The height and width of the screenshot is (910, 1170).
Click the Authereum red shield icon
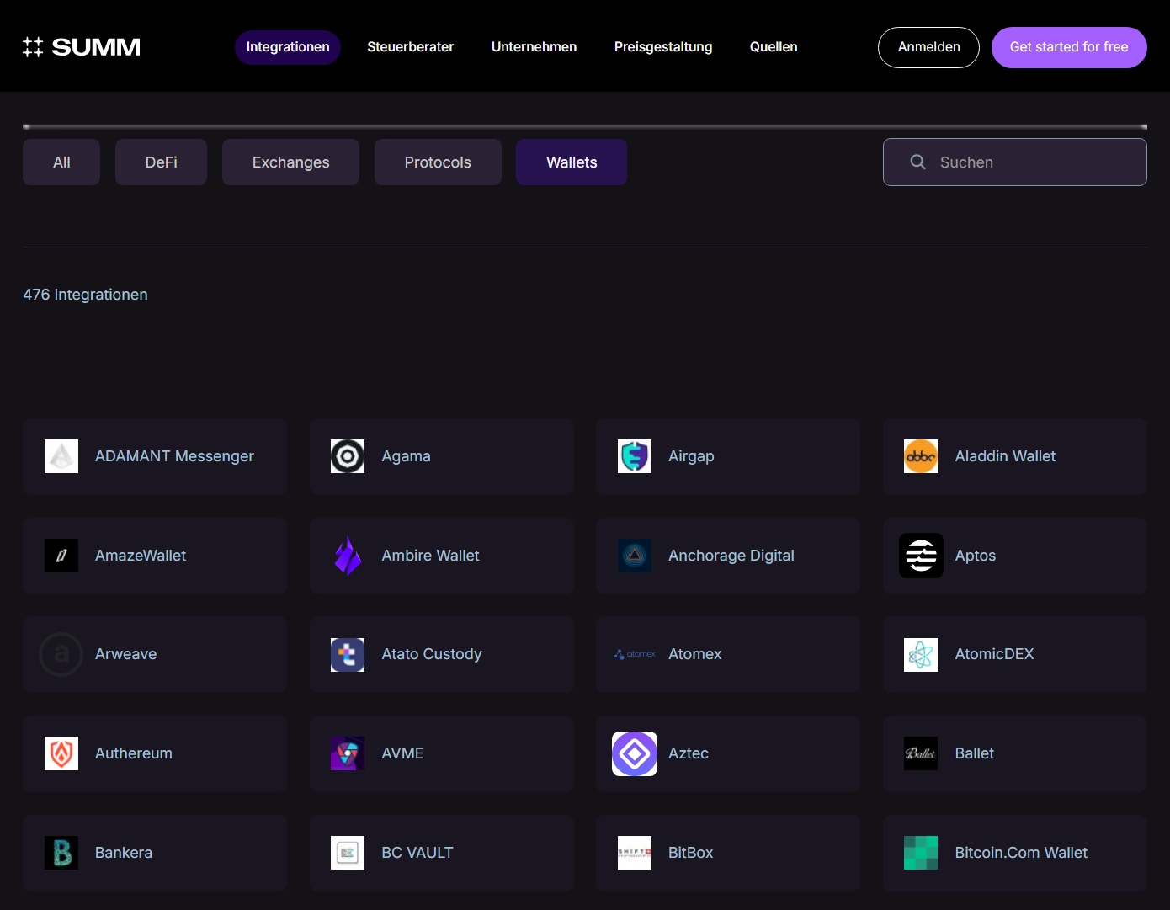pos(61,753)
